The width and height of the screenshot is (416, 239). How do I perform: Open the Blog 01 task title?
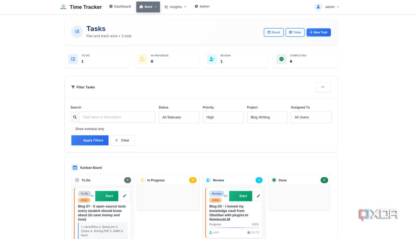102,213
